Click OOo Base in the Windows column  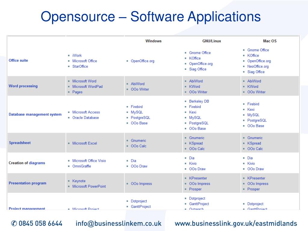pyautogui.click(x=139, y=123)
